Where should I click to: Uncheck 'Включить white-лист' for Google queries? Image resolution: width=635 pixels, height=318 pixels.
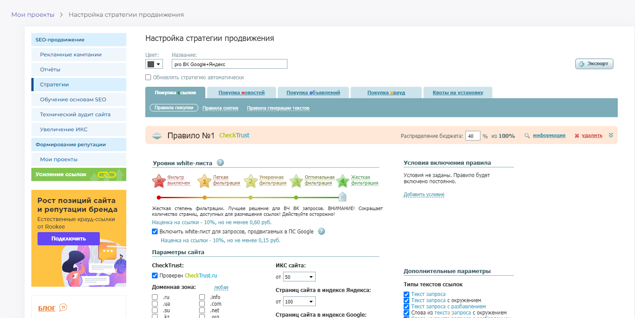coord(155,231)
